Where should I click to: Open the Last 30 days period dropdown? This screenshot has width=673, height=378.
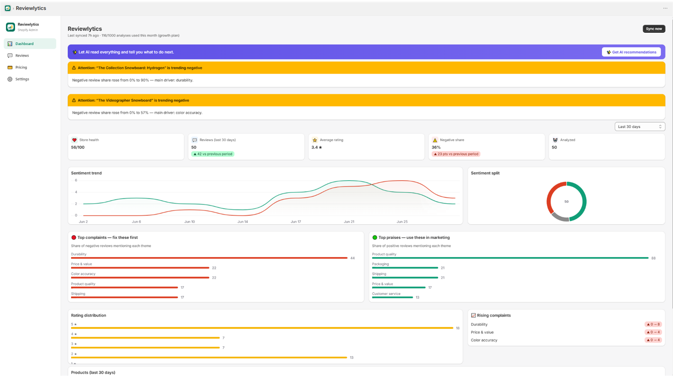tap(640, 126)
